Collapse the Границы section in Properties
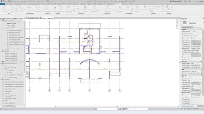204x114 pixels. click(x=201, y=75)
